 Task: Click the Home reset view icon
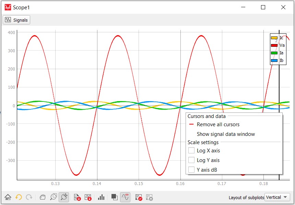coord(8,197)
